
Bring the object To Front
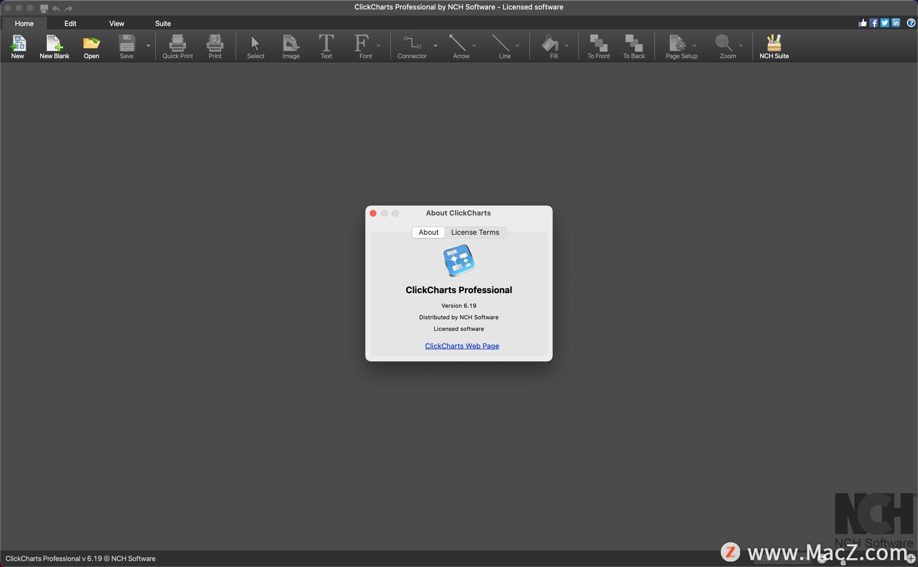click(598, 47)
